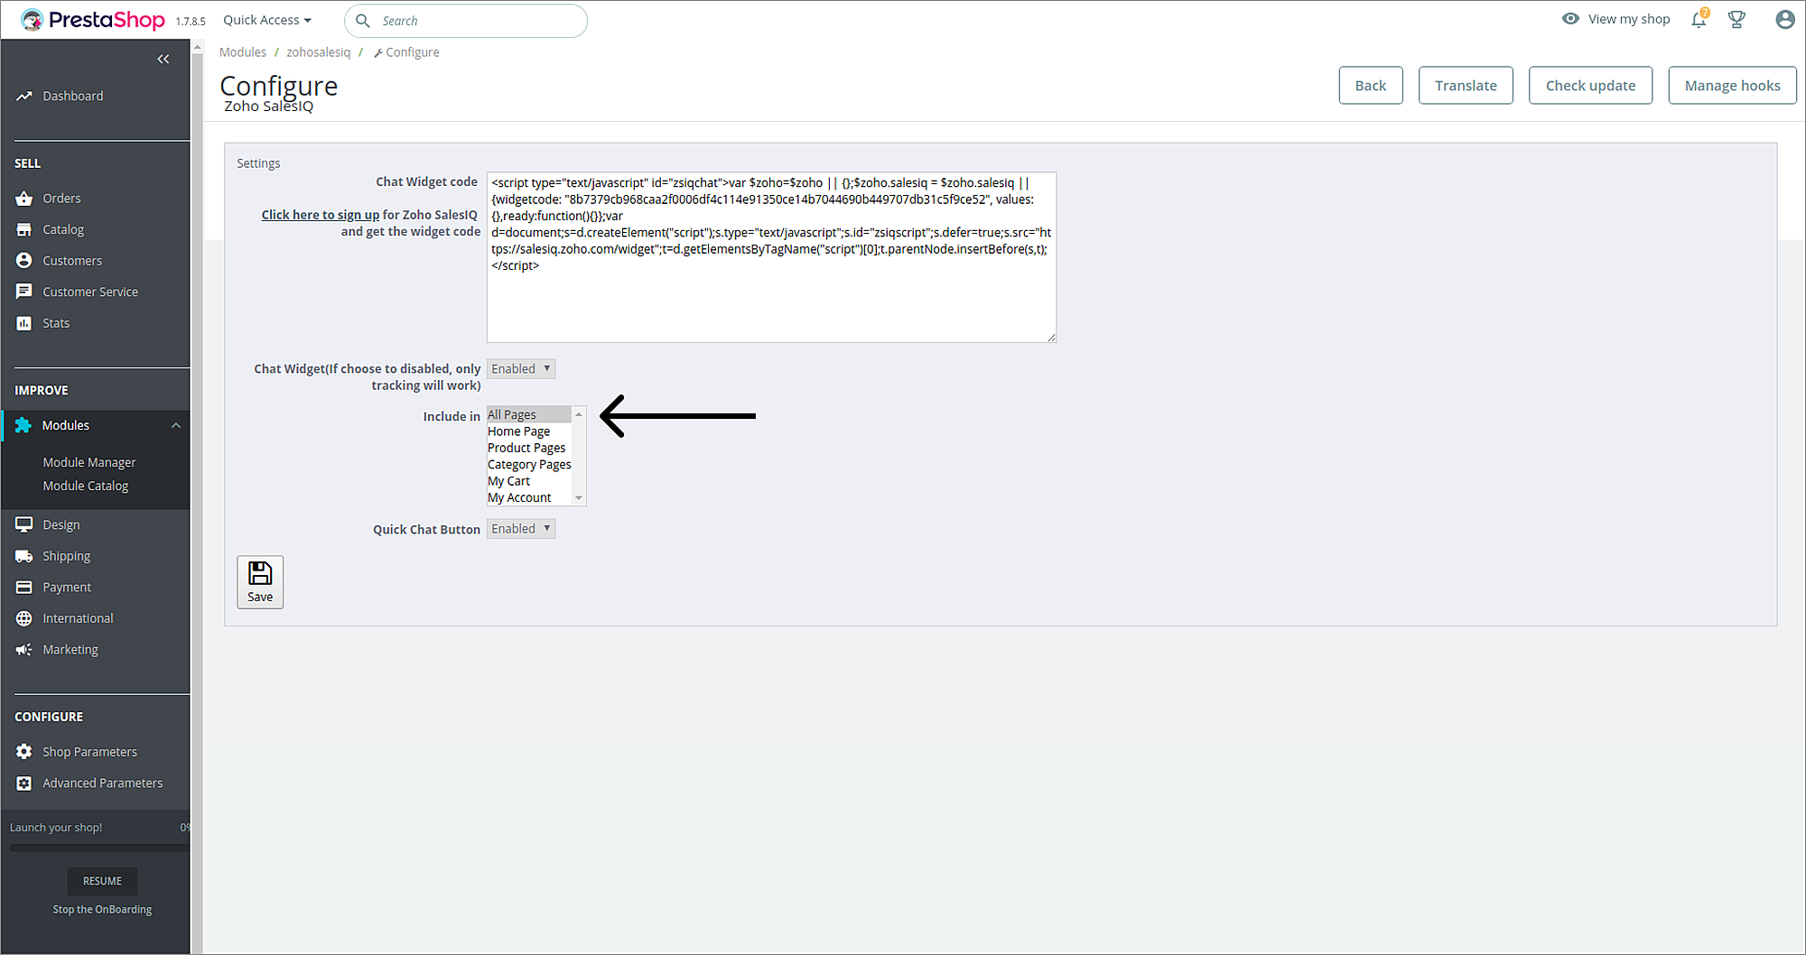1806x955 pixels.
Task: Click the View my shop eye icon
Action: click(1571, 19)
